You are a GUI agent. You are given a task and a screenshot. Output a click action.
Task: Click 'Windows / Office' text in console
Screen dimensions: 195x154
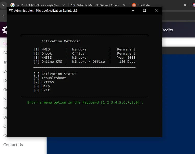tap(88, 62)
